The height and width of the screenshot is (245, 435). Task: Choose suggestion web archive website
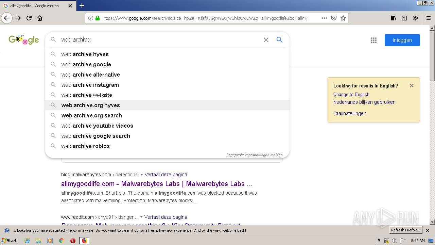coord(167,95)
